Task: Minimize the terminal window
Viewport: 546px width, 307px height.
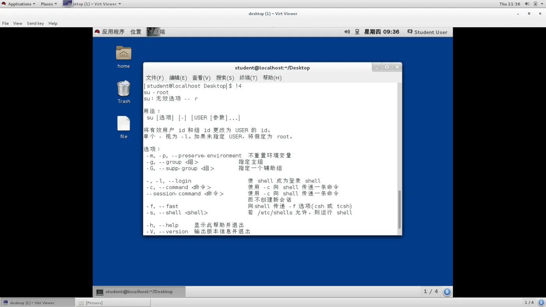Action: tap(377, 67)
